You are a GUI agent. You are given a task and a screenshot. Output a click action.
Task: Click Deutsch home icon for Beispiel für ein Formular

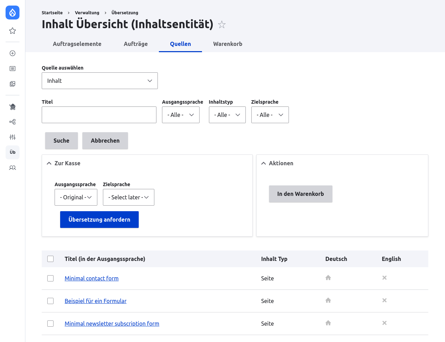[x=328, y=300]
